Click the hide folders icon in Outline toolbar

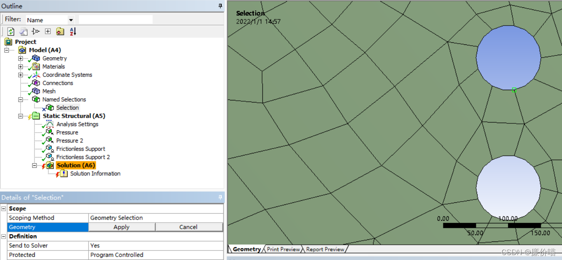(60, 31)
